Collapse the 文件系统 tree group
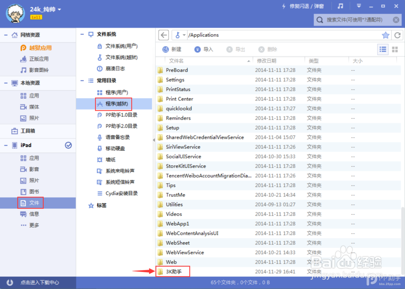This screenshot has height=289, width=405. [82, 34]
